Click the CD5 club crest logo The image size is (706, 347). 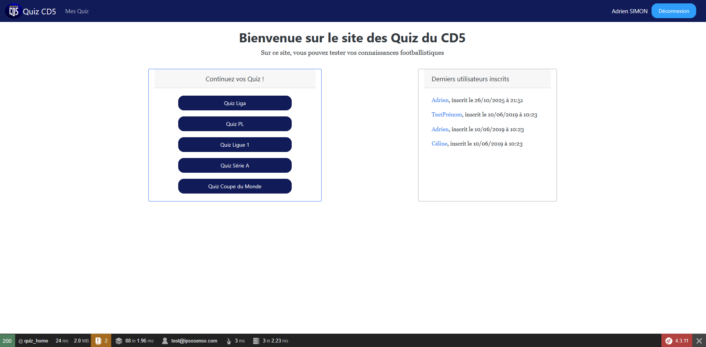[13, 11]
